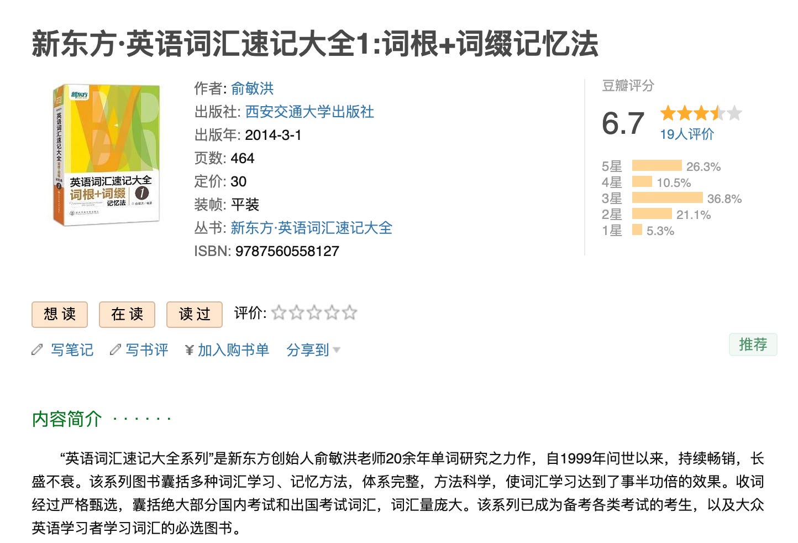Click the 推荐 recommend button
The image size is (798, 543).
click(753, 344)
